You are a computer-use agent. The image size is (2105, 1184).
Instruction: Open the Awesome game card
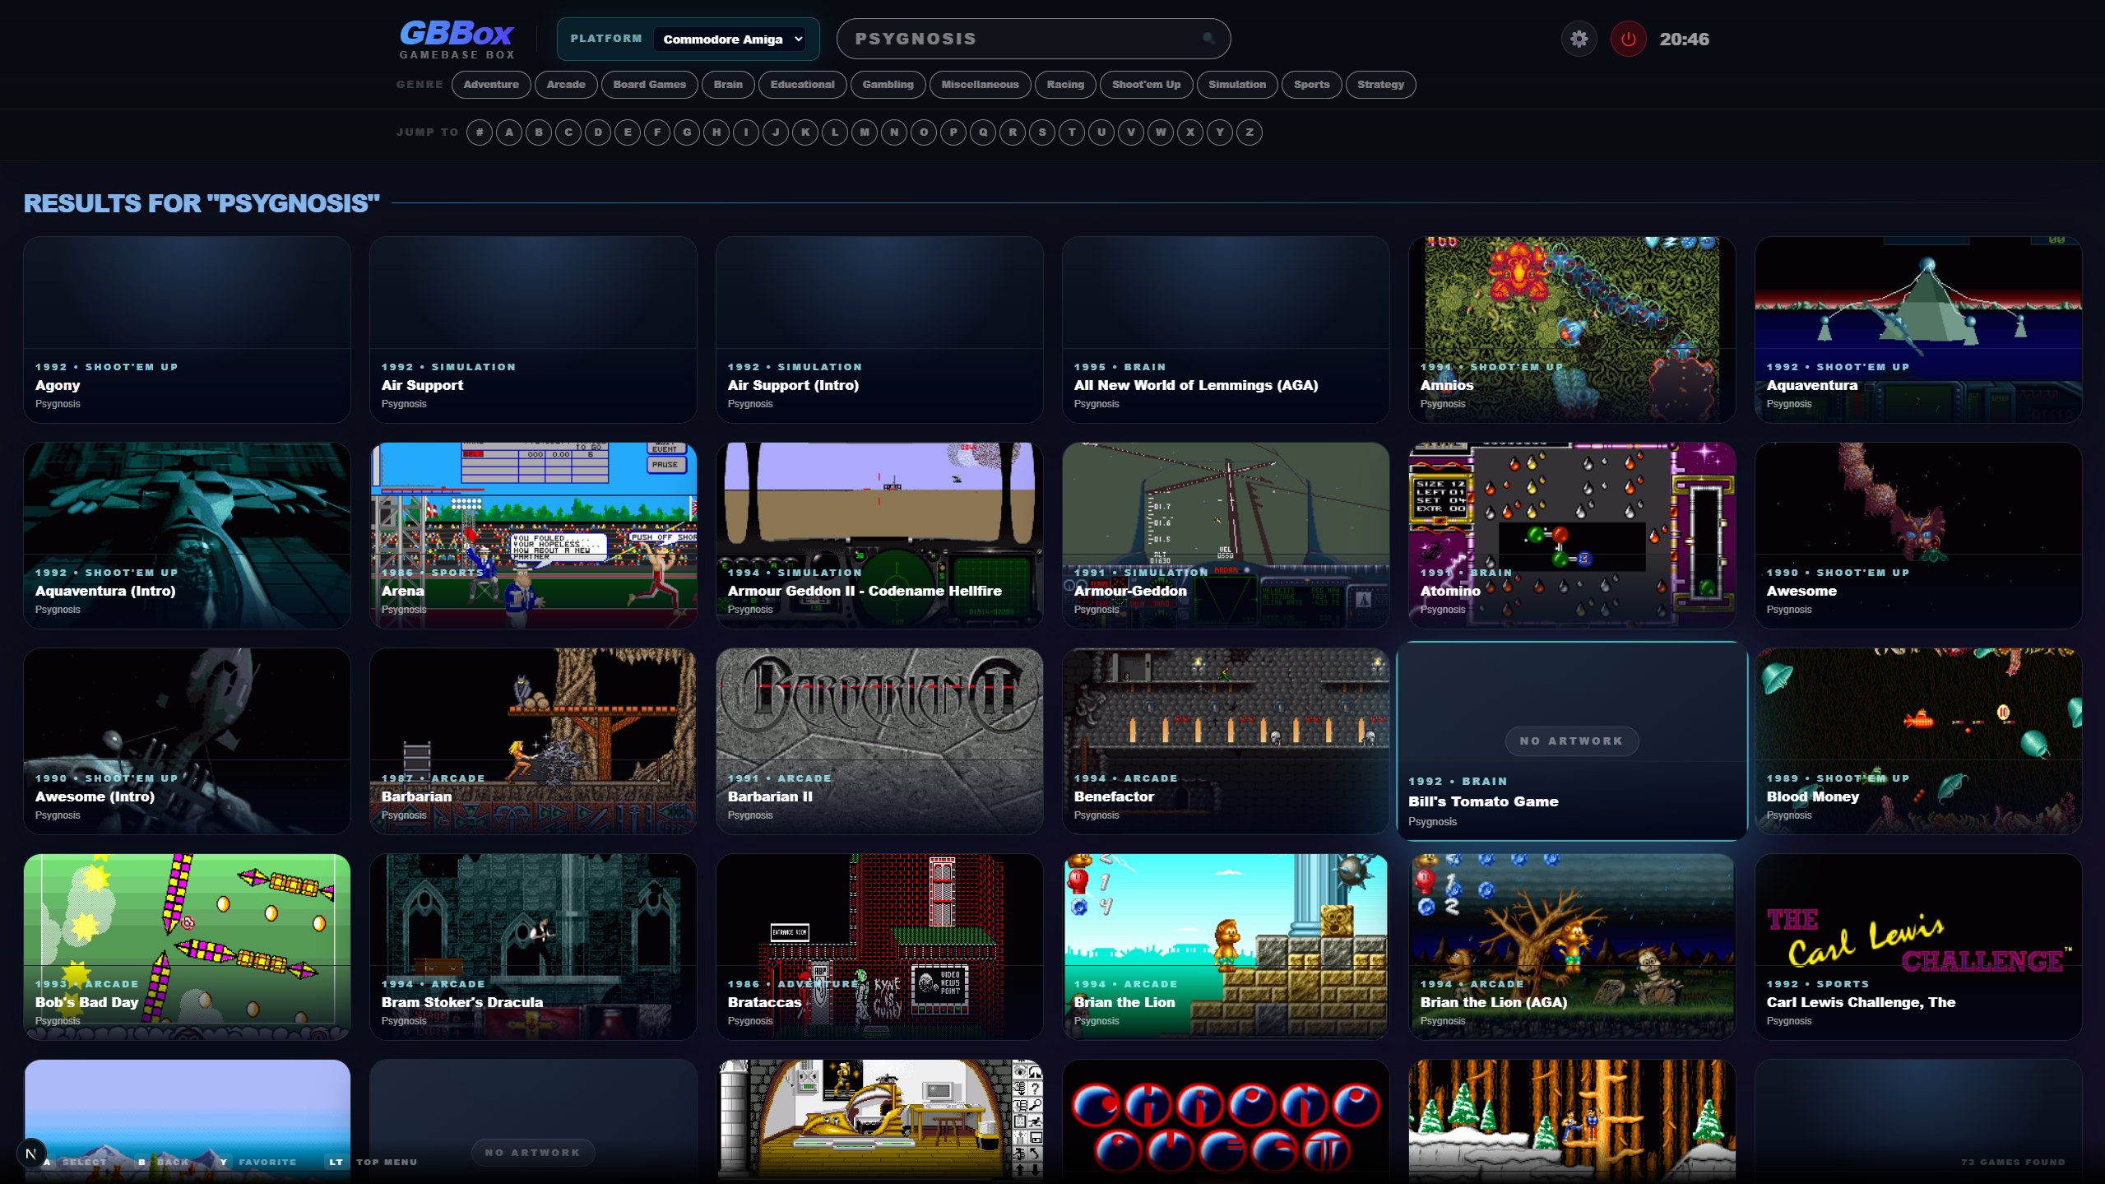point(1918,536)
